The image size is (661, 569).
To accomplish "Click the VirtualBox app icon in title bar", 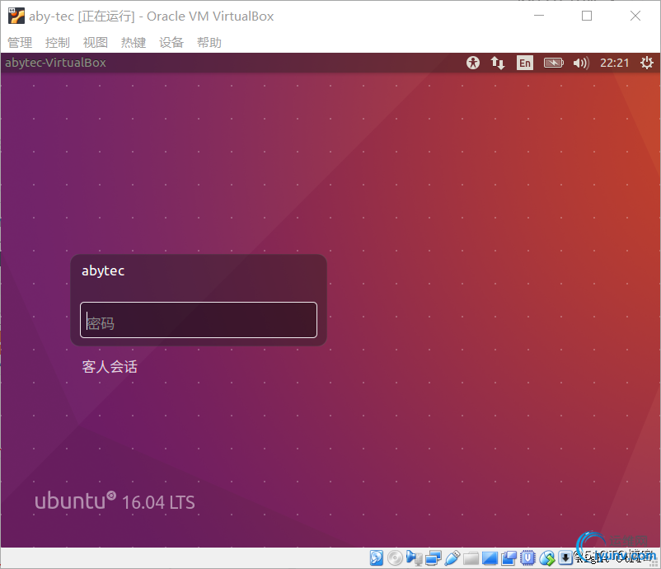I will point(16,16).
